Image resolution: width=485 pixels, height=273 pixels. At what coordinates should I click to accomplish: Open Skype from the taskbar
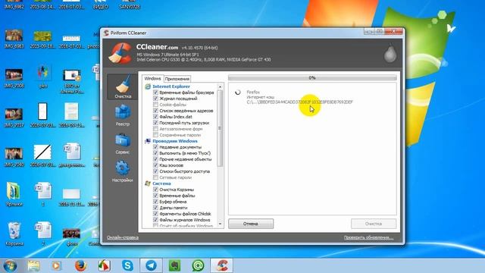pos(127,265)
